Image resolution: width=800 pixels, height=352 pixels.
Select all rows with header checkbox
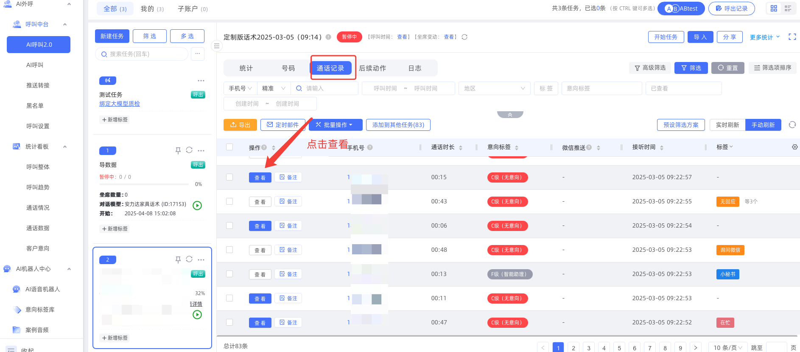pos(229,147)
